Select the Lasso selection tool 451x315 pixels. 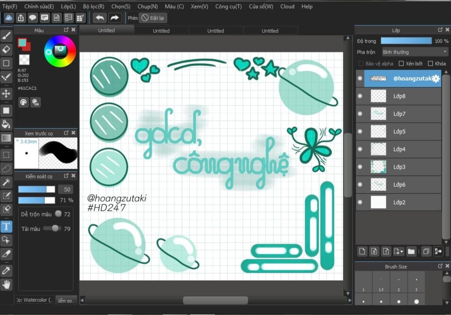pyautogui.click(x=6, y=169)
